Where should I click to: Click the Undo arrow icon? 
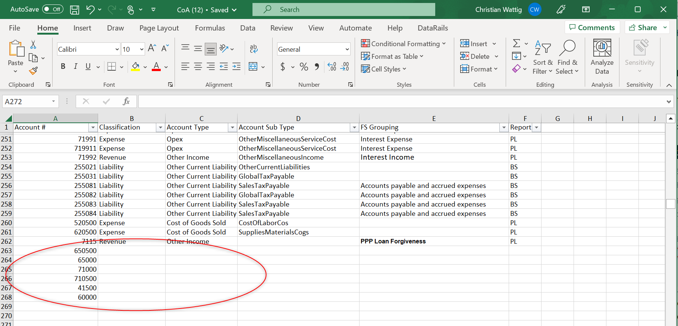pos(90,10)
